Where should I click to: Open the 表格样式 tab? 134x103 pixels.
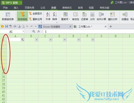(67, 8)
